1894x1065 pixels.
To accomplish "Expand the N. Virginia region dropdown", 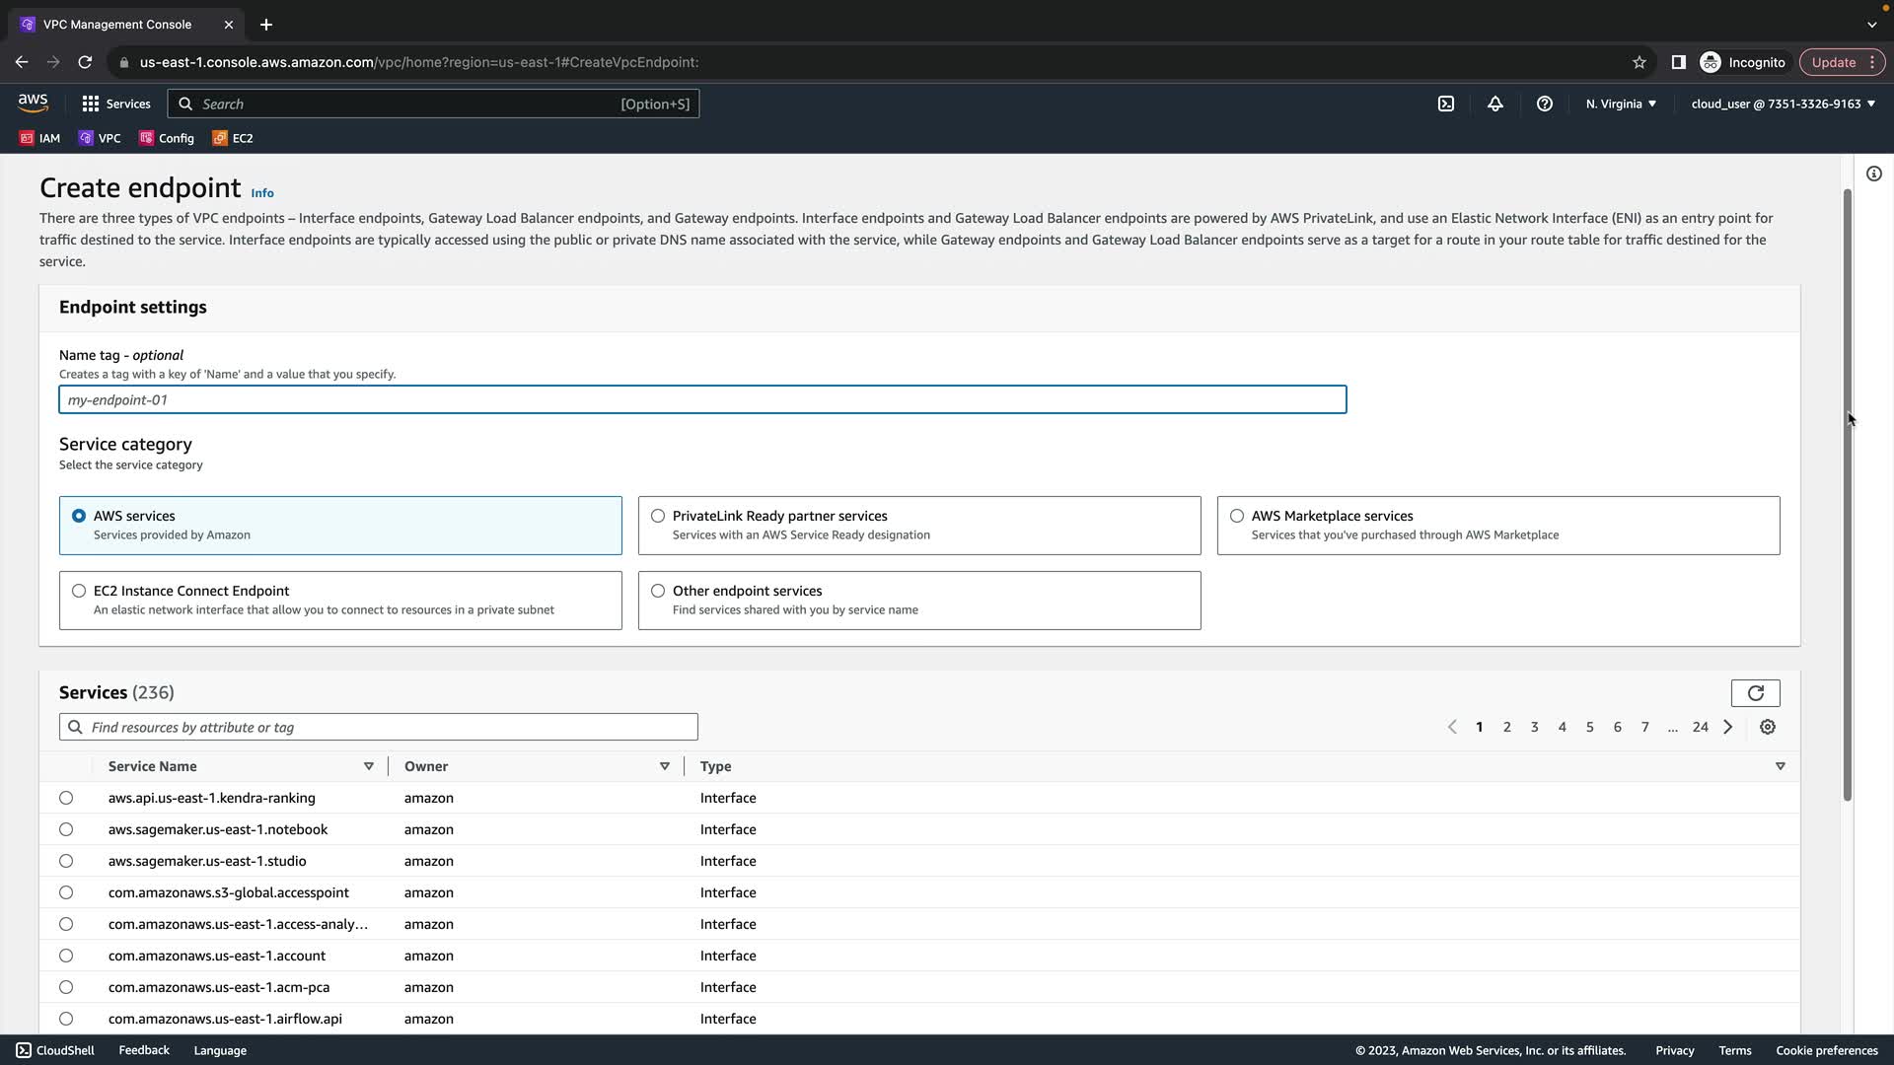I will pyautogui.click(x=1621, y=104).
